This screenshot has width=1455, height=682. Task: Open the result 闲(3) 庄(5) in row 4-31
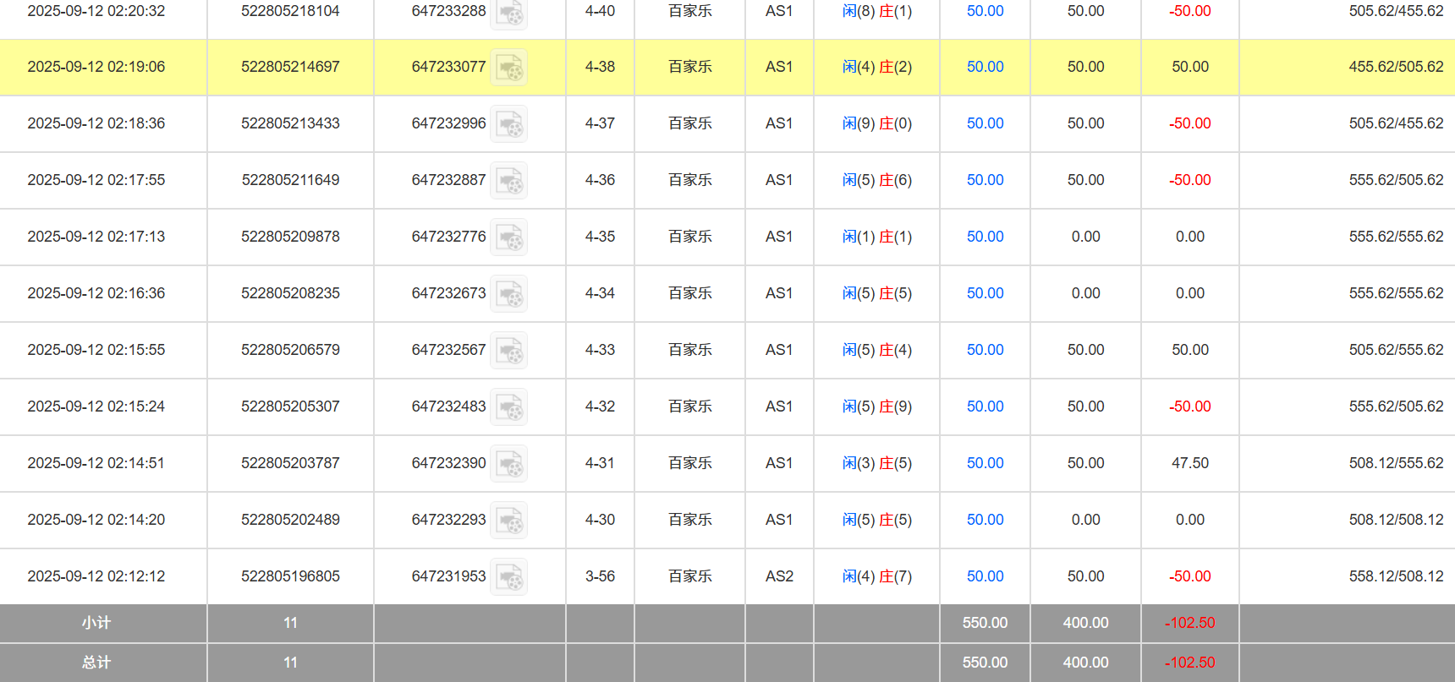point(876,463)
